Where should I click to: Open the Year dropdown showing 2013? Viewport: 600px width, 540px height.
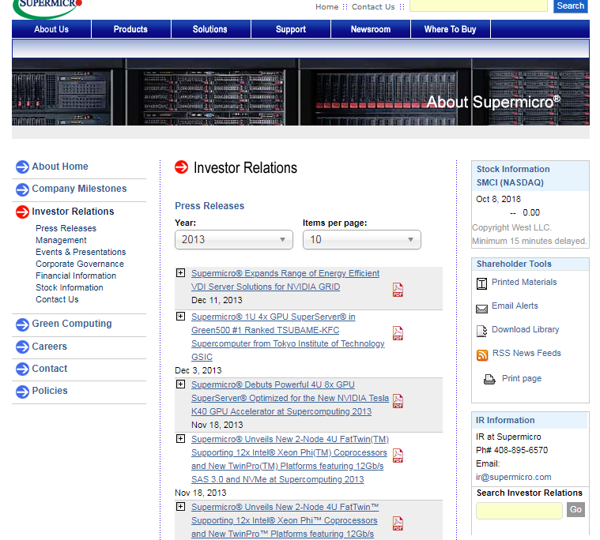(x=234, y=240)
